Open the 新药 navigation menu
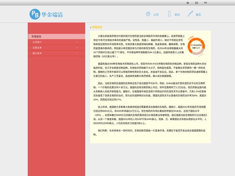Image resolution: width=235 pixels, height=176 pixels. pyautogui.click(x=177, y=15)
